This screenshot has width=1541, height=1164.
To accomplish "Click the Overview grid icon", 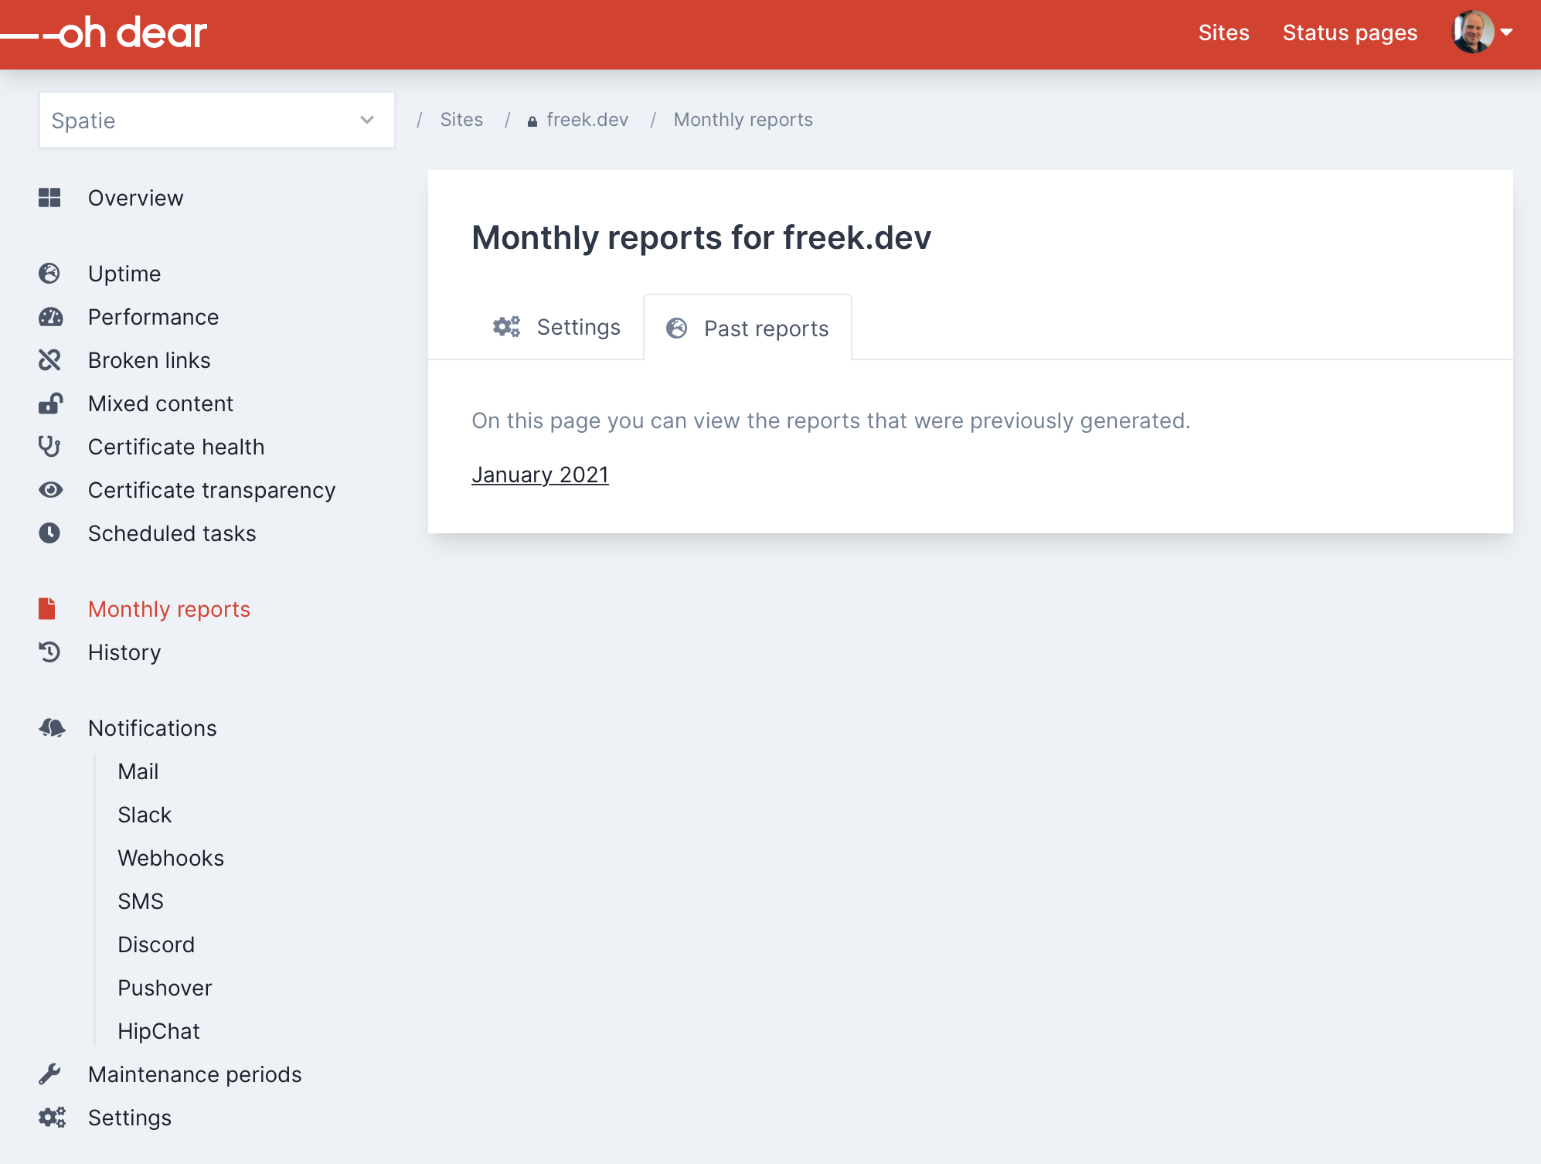I will click(49, 198).
